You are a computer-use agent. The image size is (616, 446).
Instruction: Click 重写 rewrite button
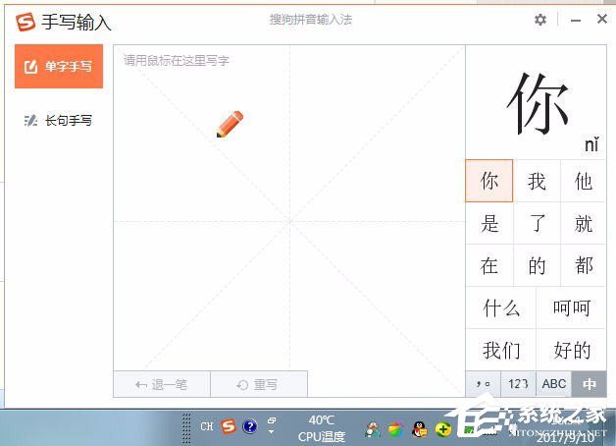pos(258,384)
